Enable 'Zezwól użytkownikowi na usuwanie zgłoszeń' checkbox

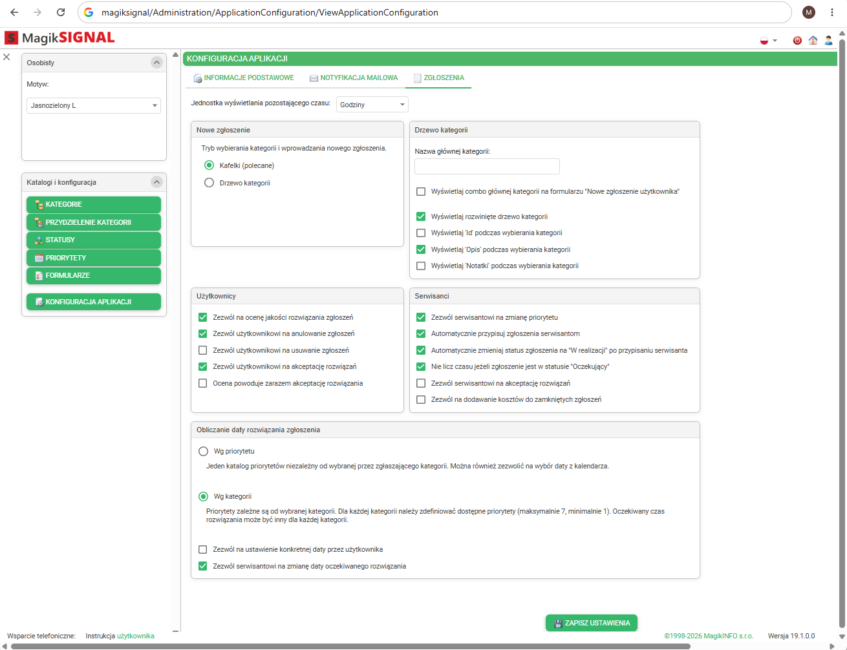pos(202,350)
